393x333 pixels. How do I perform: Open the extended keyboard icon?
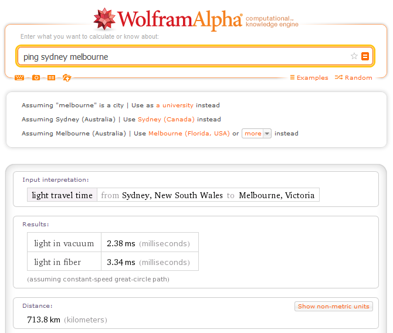pos(20,77)
